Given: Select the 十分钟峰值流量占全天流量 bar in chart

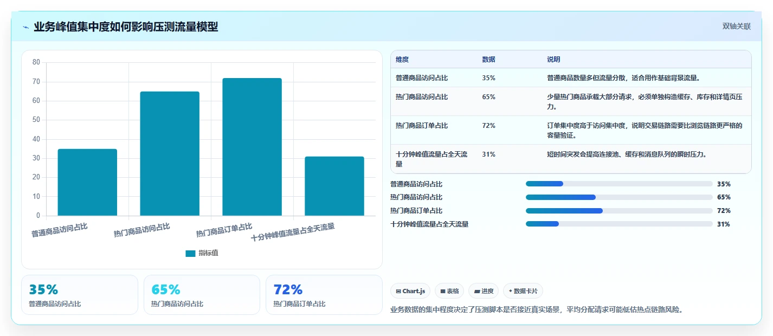Looking at the screenshot, I should point(334,186).
